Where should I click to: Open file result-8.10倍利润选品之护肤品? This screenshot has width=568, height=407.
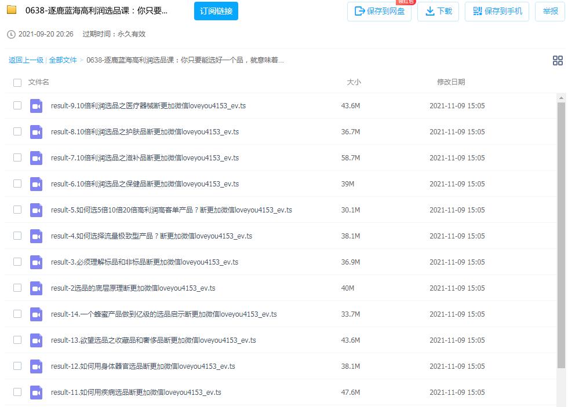click(x=145, y=132)
